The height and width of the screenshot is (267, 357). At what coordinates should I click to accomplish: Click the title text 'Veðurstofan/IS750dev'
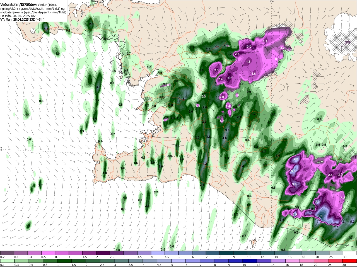pos(18,5)
